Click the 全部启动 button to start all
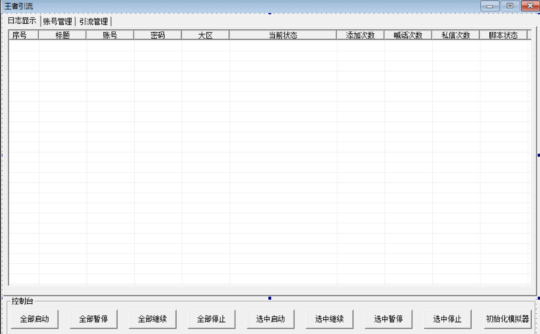 [x=35, y=319]
